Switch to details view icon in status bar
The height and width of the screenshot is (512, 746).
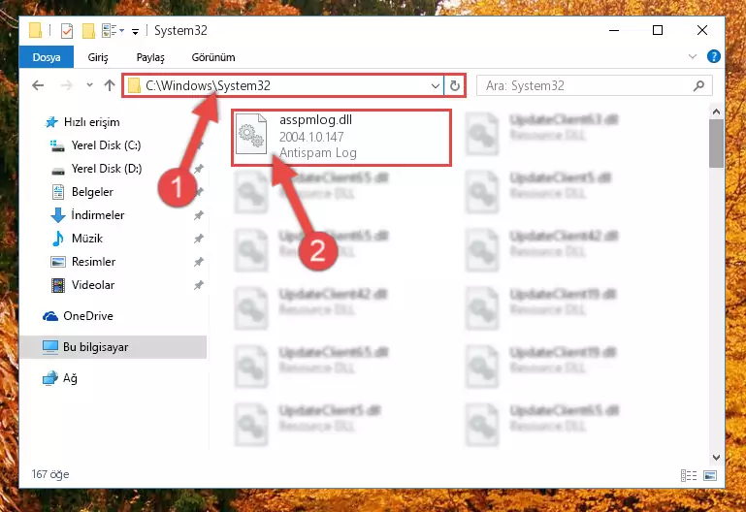tap(689, 475)
